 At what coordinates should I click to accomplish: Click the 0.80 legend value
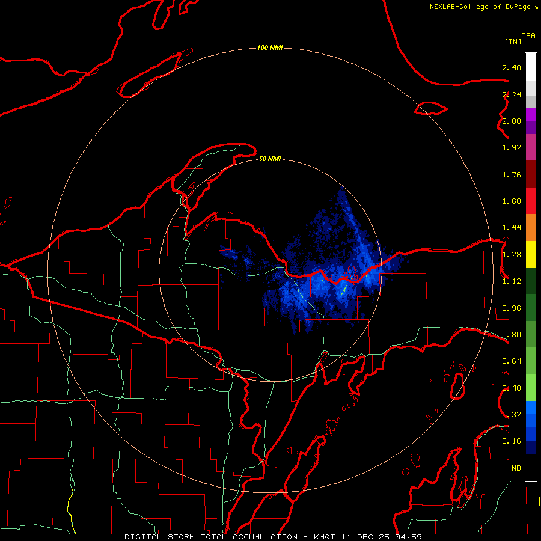tap(512, 335)
